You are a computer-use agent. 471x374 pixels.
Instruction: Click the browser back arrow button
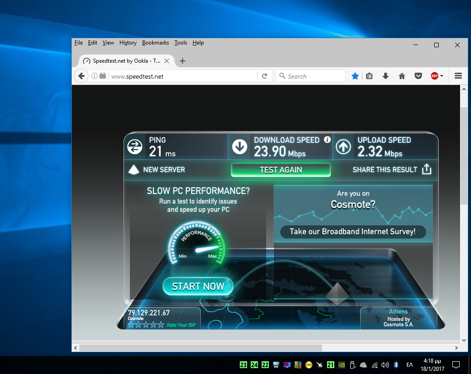(81, 76)
